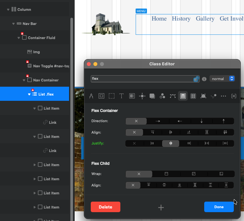This screenshot has width=244, height=221.
Task: Click the padlock icon in class name field
Action: click(x=196, y=79)
